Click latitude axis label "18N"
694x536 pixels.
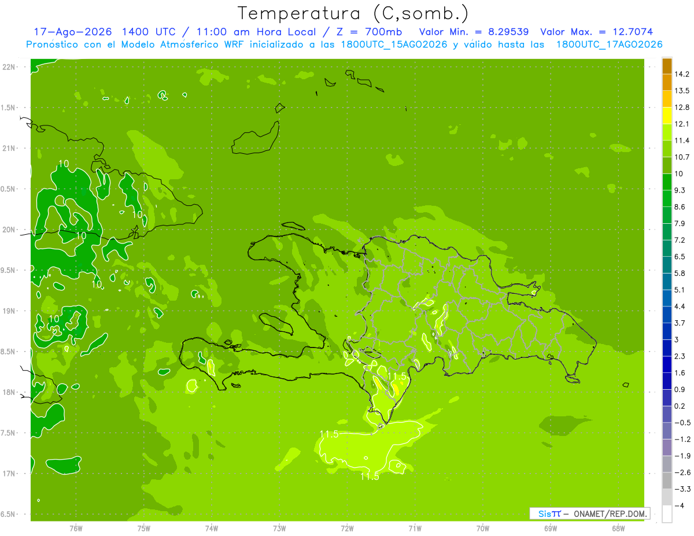(10, 393)
